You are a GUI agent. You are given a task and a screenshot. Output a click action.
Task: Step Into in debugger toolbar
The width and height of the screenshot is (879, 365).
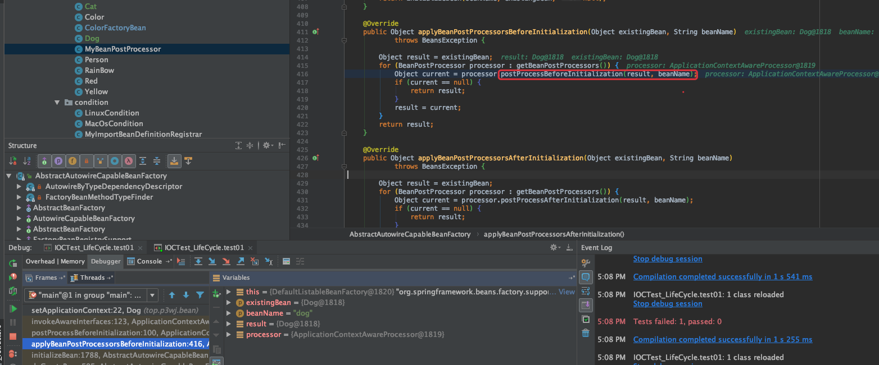coord(212,261)
